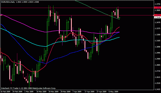
Task: Click the current price label 1.3548
Action: 157,17
